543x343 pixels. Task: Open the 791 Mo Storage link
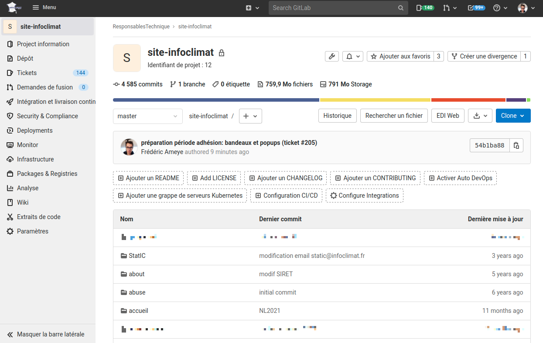click(x=346, y=84)
